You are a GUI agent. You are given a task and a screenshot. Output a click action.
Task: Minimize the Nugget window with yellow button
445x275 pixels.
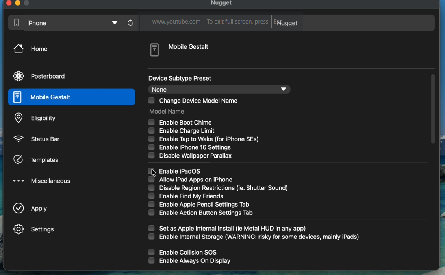tap(18, 3)
